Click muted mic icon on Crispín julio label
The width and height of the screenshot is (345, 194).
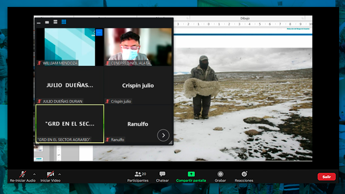point(108,102)
